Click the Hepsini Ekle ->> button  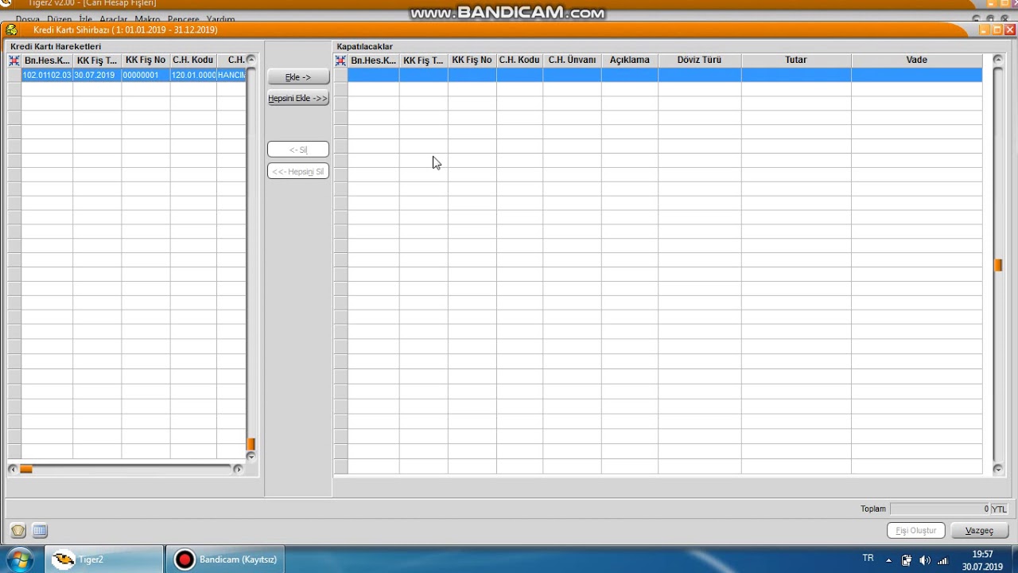tap(298, 99)
